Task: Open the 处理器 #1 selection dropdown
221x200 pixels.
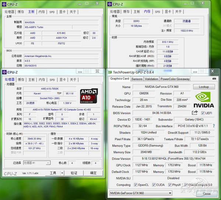Action: click(x=37, y=163)
